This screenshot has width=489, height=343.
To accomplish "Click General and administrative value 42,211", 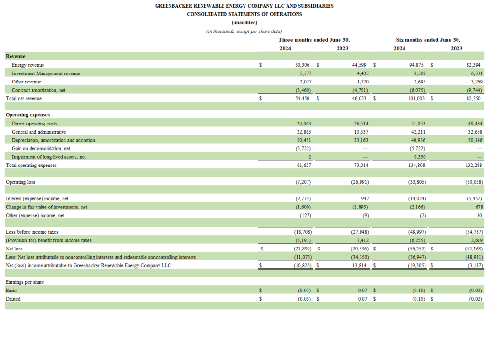I will [x=418, y=132].
